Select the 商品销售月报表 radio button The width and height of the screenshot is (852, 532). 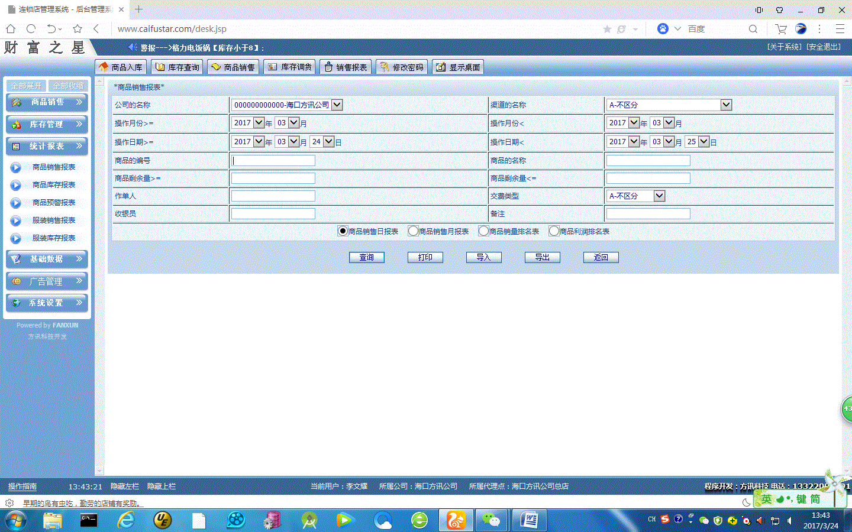coord(414,231)
